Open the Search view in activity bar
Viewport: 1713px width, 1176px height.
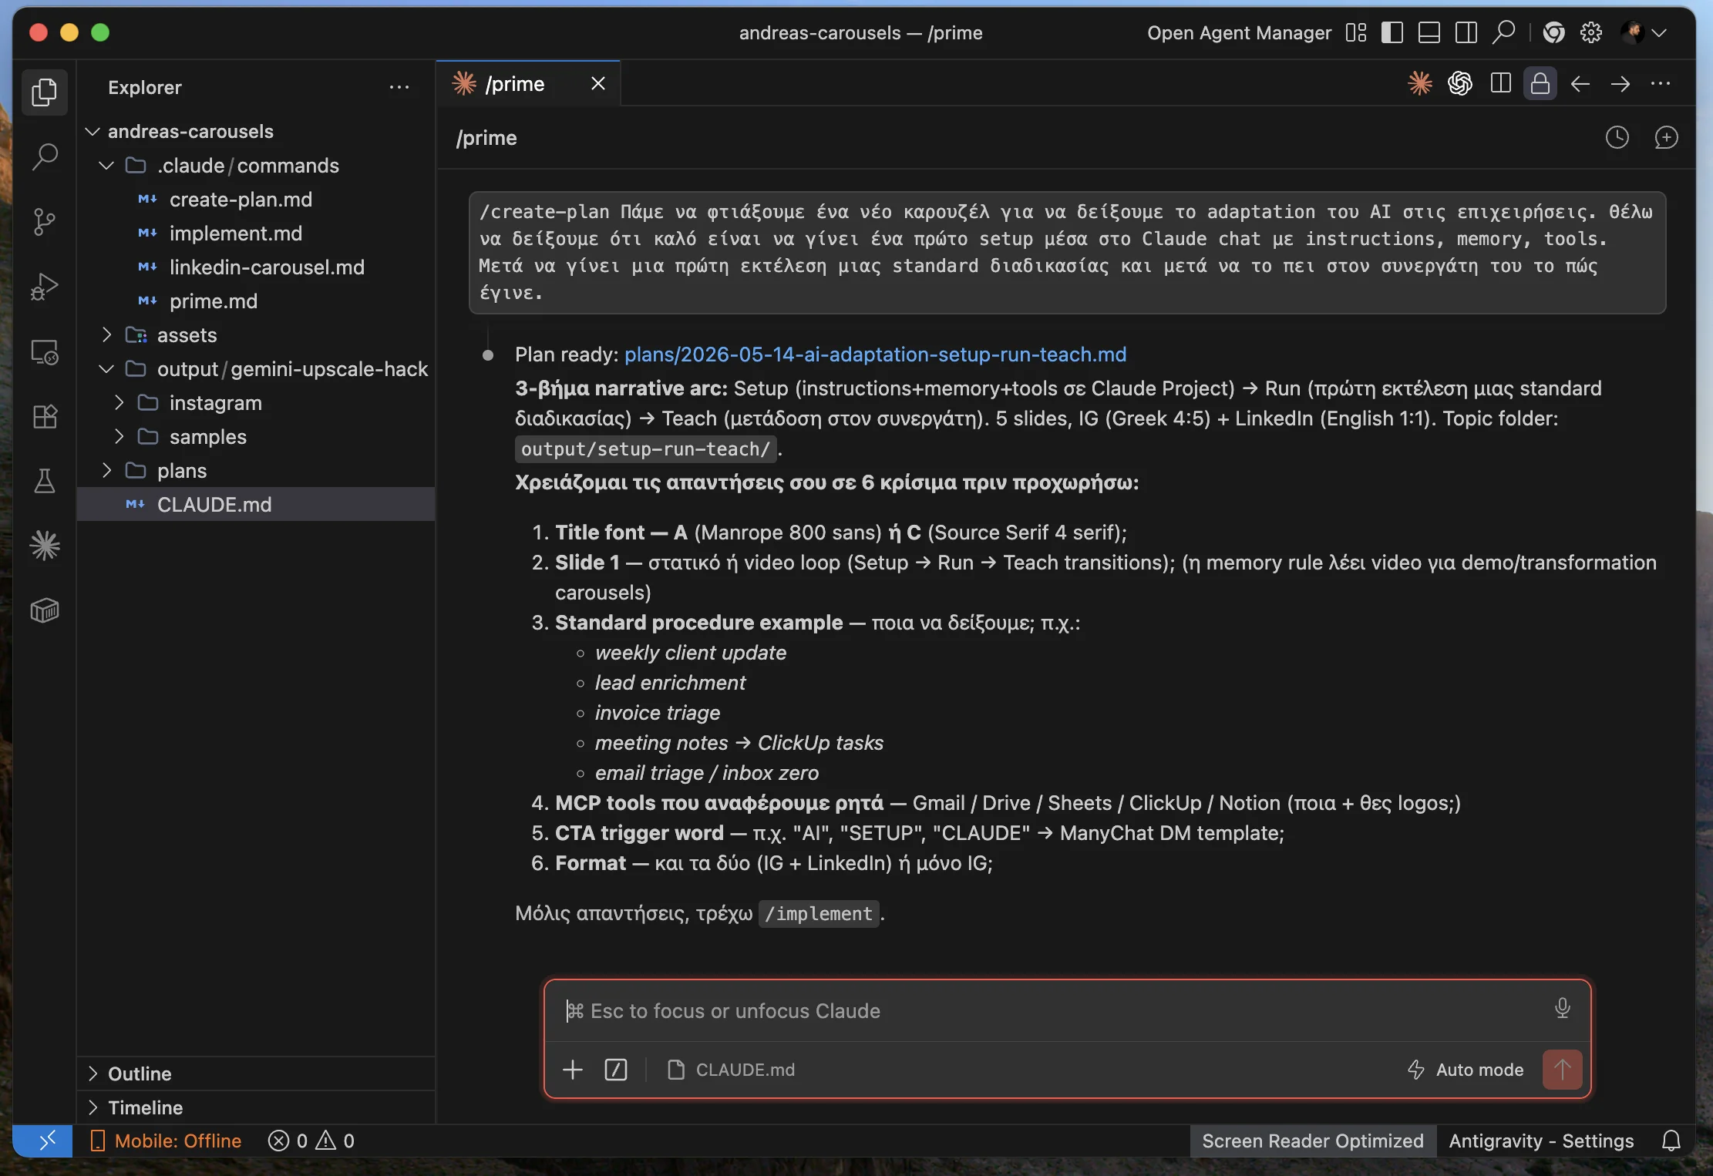[45, 157]
